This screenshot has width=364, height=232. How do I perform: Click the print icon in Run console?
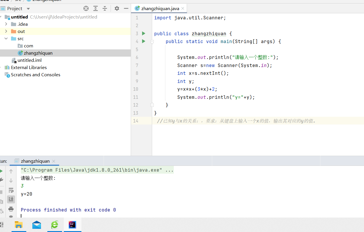11,209
